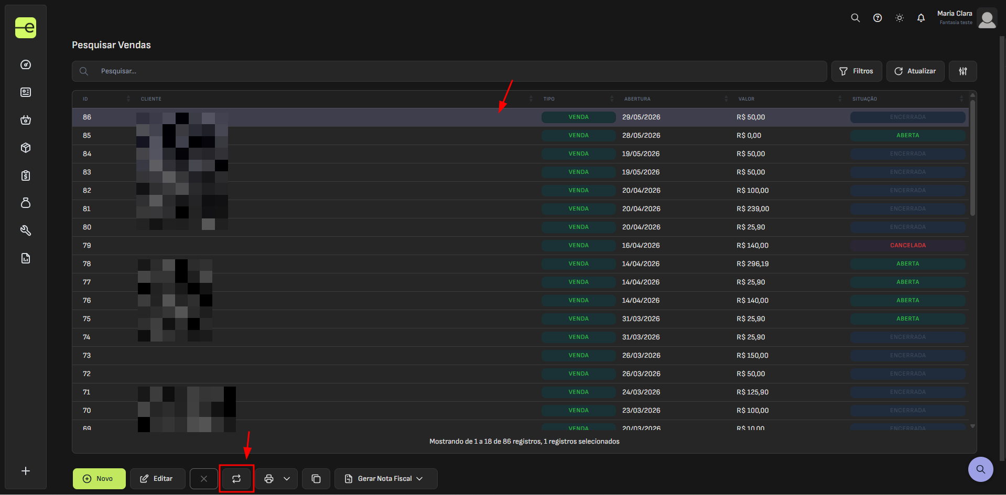The height and width of the screenshot is (495, 1006).
Task: Click the green app logo
Action: click(26, 28)
